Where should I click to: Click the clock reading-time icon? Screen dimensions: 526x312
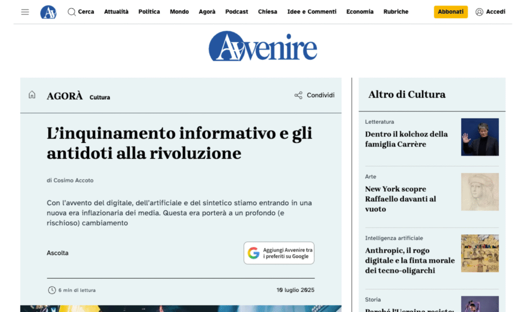[52, 290]
